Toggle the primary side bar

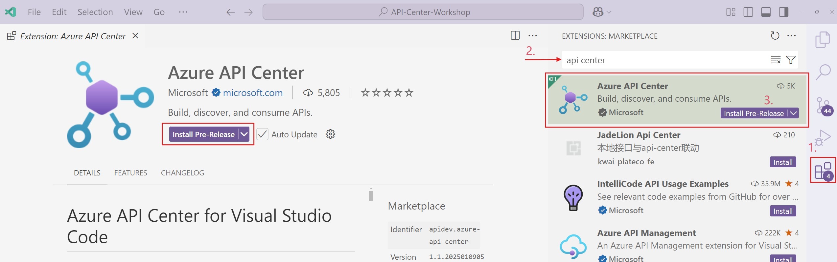click(748, 12)
